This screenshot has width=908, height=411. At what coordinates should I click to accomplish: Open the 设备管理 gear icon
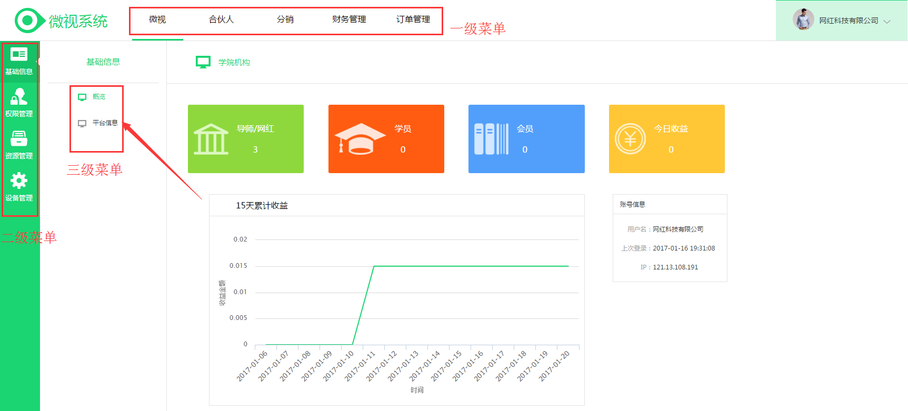point(19,181)
